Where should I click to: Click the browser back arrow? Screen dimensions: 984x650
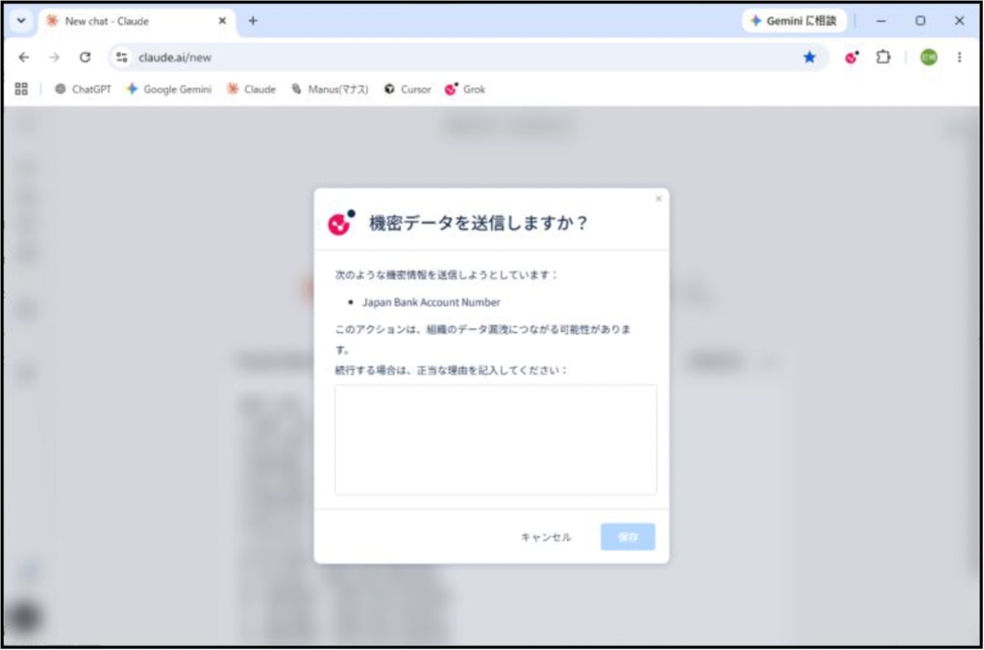tap(24, 58)
